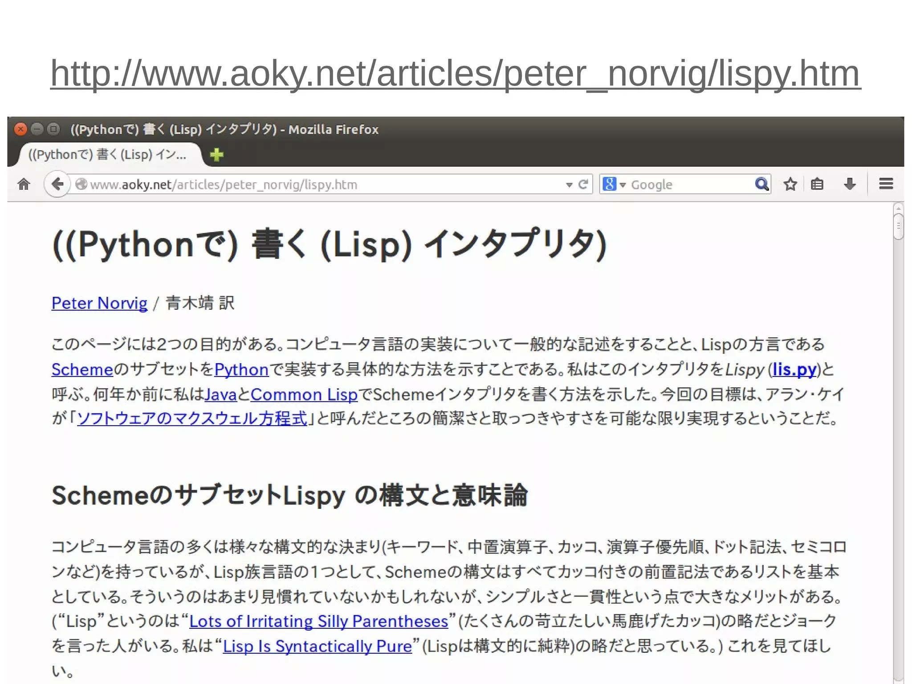The image size is (912, 684).
Task: Open the downloads arrow icon
Action: [x=850, y=184]
